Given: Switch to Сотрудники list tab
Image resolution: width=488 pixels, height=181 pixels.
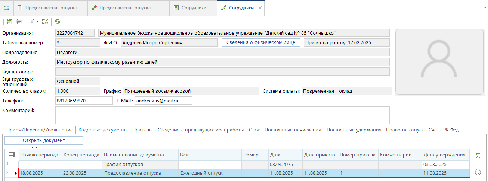Looking at the screenshot, I should (x=193, y=8).
